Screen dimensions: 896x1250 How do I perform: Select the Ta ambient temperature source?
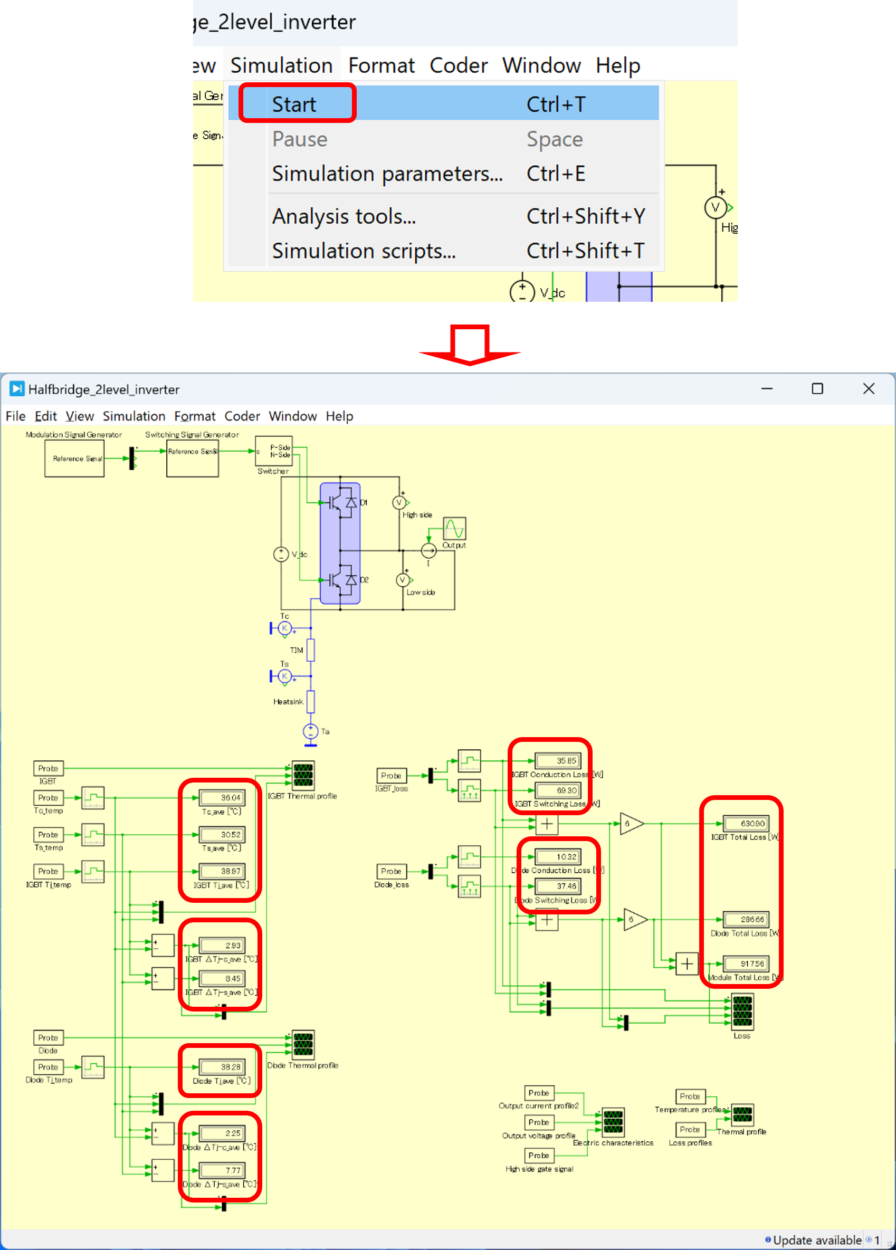click(x=311, y=731)
